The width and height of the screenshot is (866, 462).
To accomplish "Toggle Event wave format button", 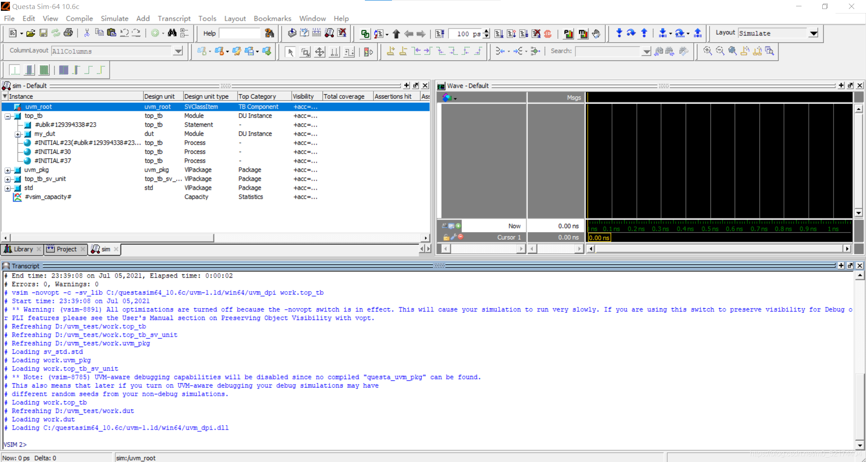I will 44,70.
